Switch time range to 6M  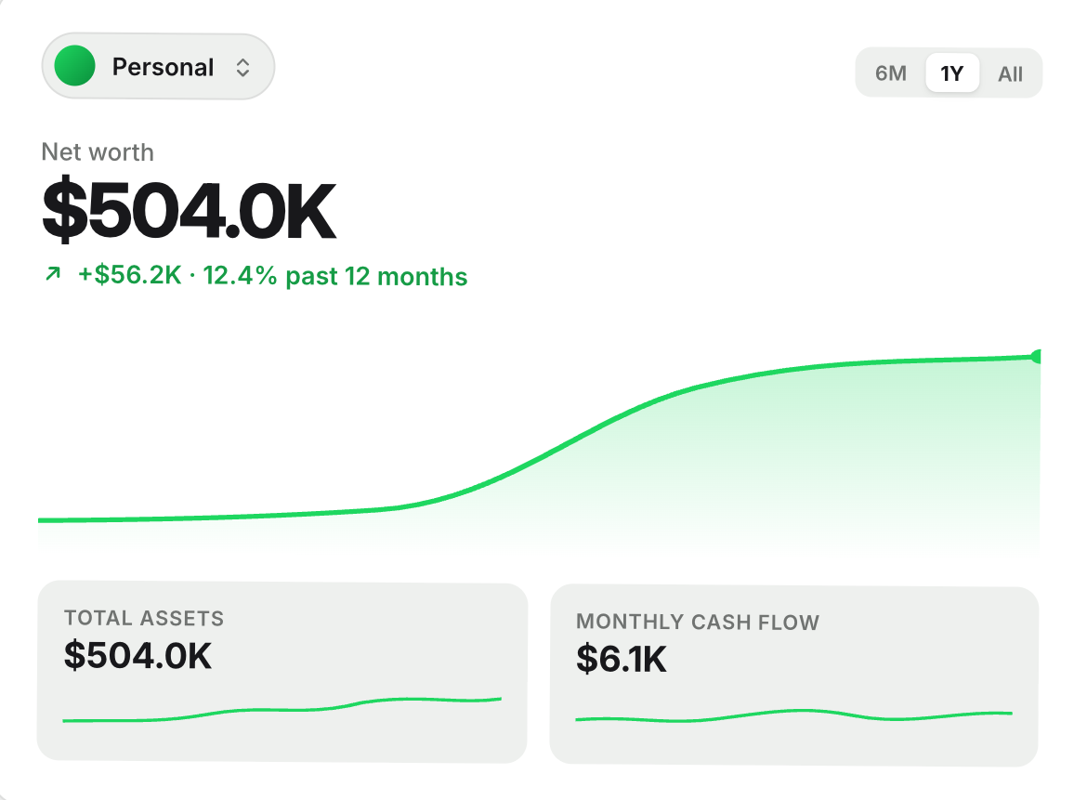(x=890, y=73)
